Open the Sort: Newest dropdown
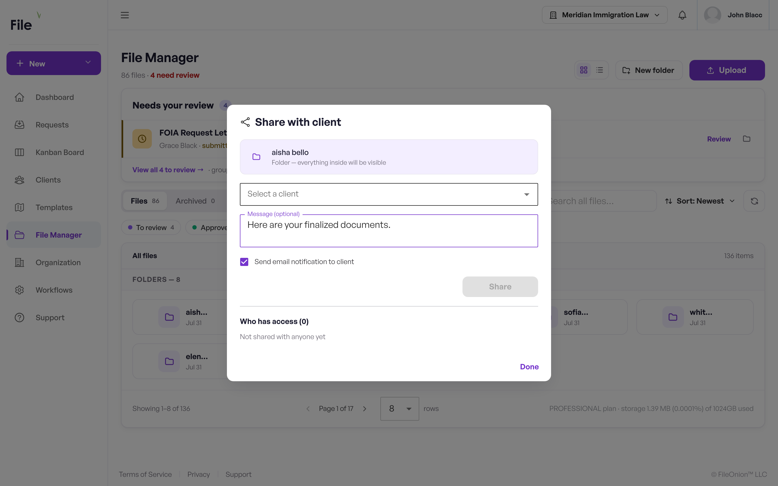The height and width of the screenshot is (486, 778). (700, 201)
